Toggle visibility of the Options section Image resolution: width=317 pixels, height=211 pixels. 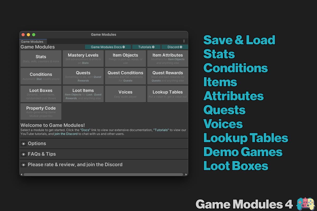click(x=24, y=144)
